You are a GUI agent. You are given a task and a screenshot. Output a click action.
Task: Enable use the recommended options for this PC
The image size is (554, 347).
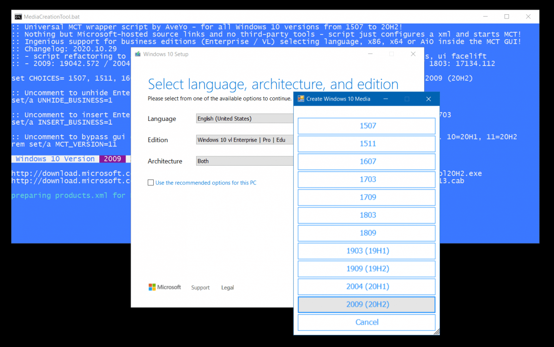151,182
